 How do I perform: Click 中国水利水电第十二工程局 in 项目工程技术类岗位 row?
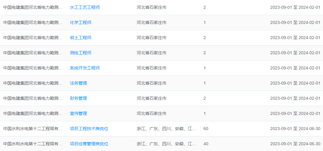33,129
